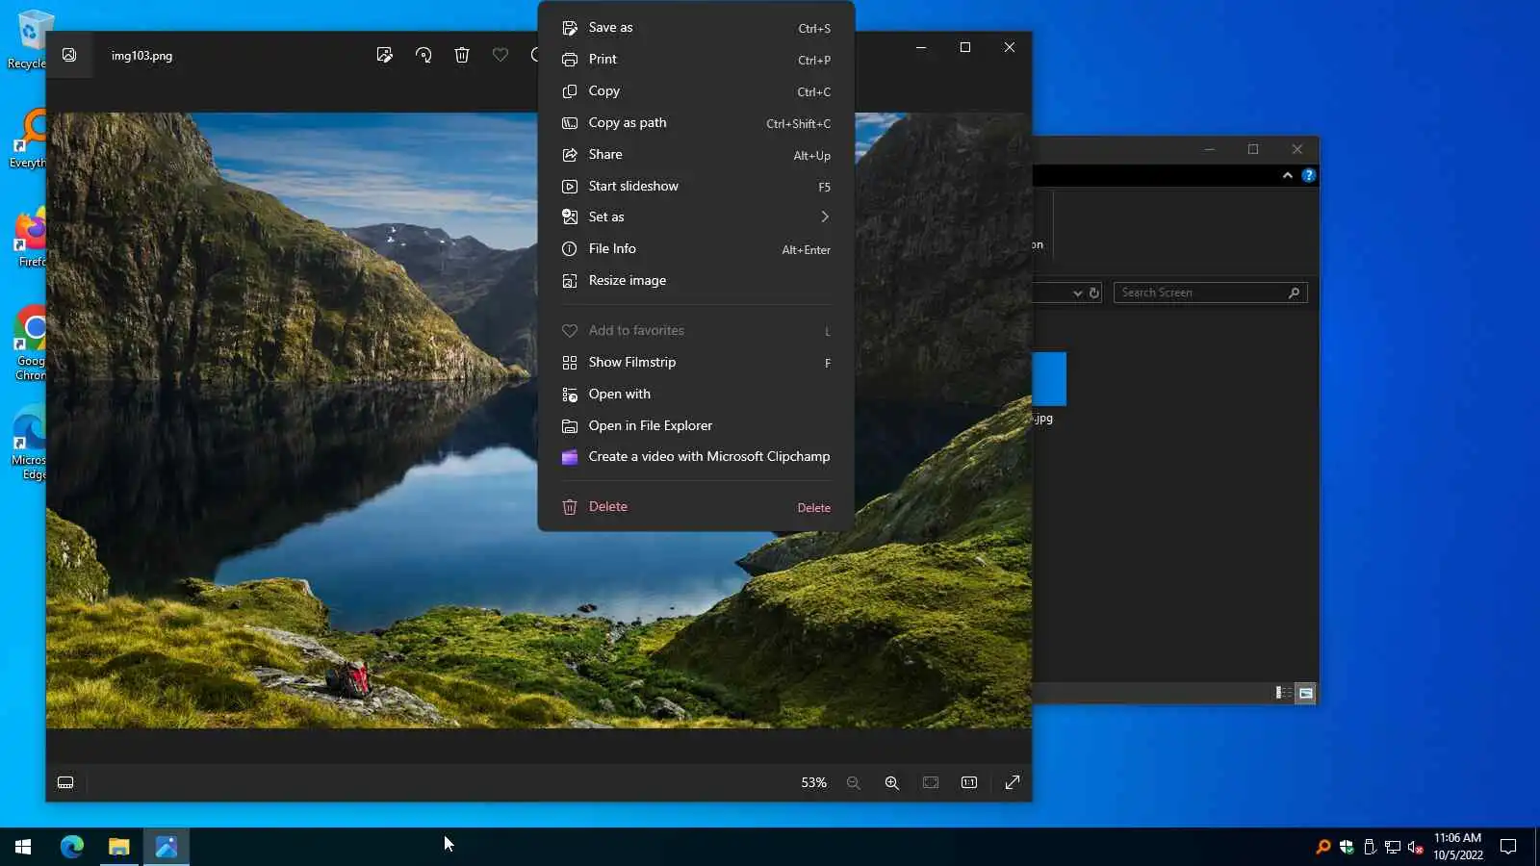Switch Explorer to large icons view
1540x866 pixels.
point(1305,693)
